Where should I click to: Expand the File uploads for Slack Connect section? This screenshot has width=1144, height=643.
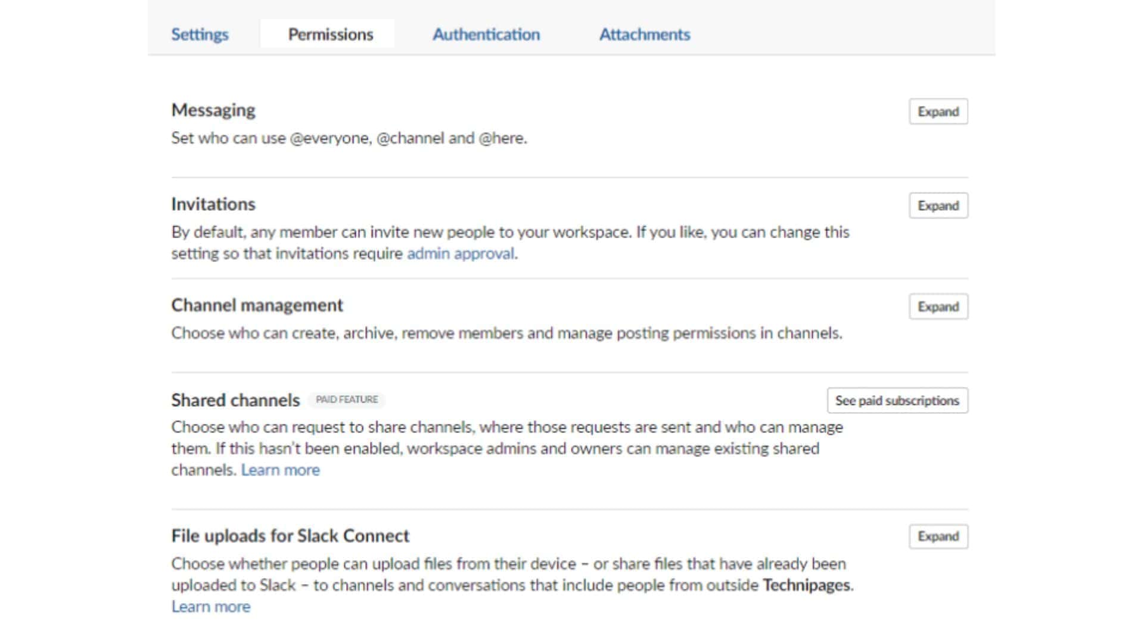pos(938,536)
